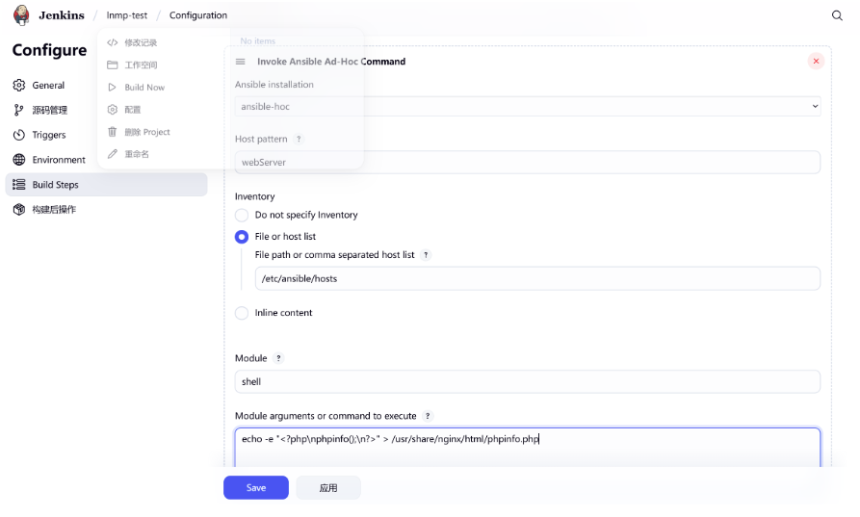Expand the Ansible installation dropdown

coord(528,106)
